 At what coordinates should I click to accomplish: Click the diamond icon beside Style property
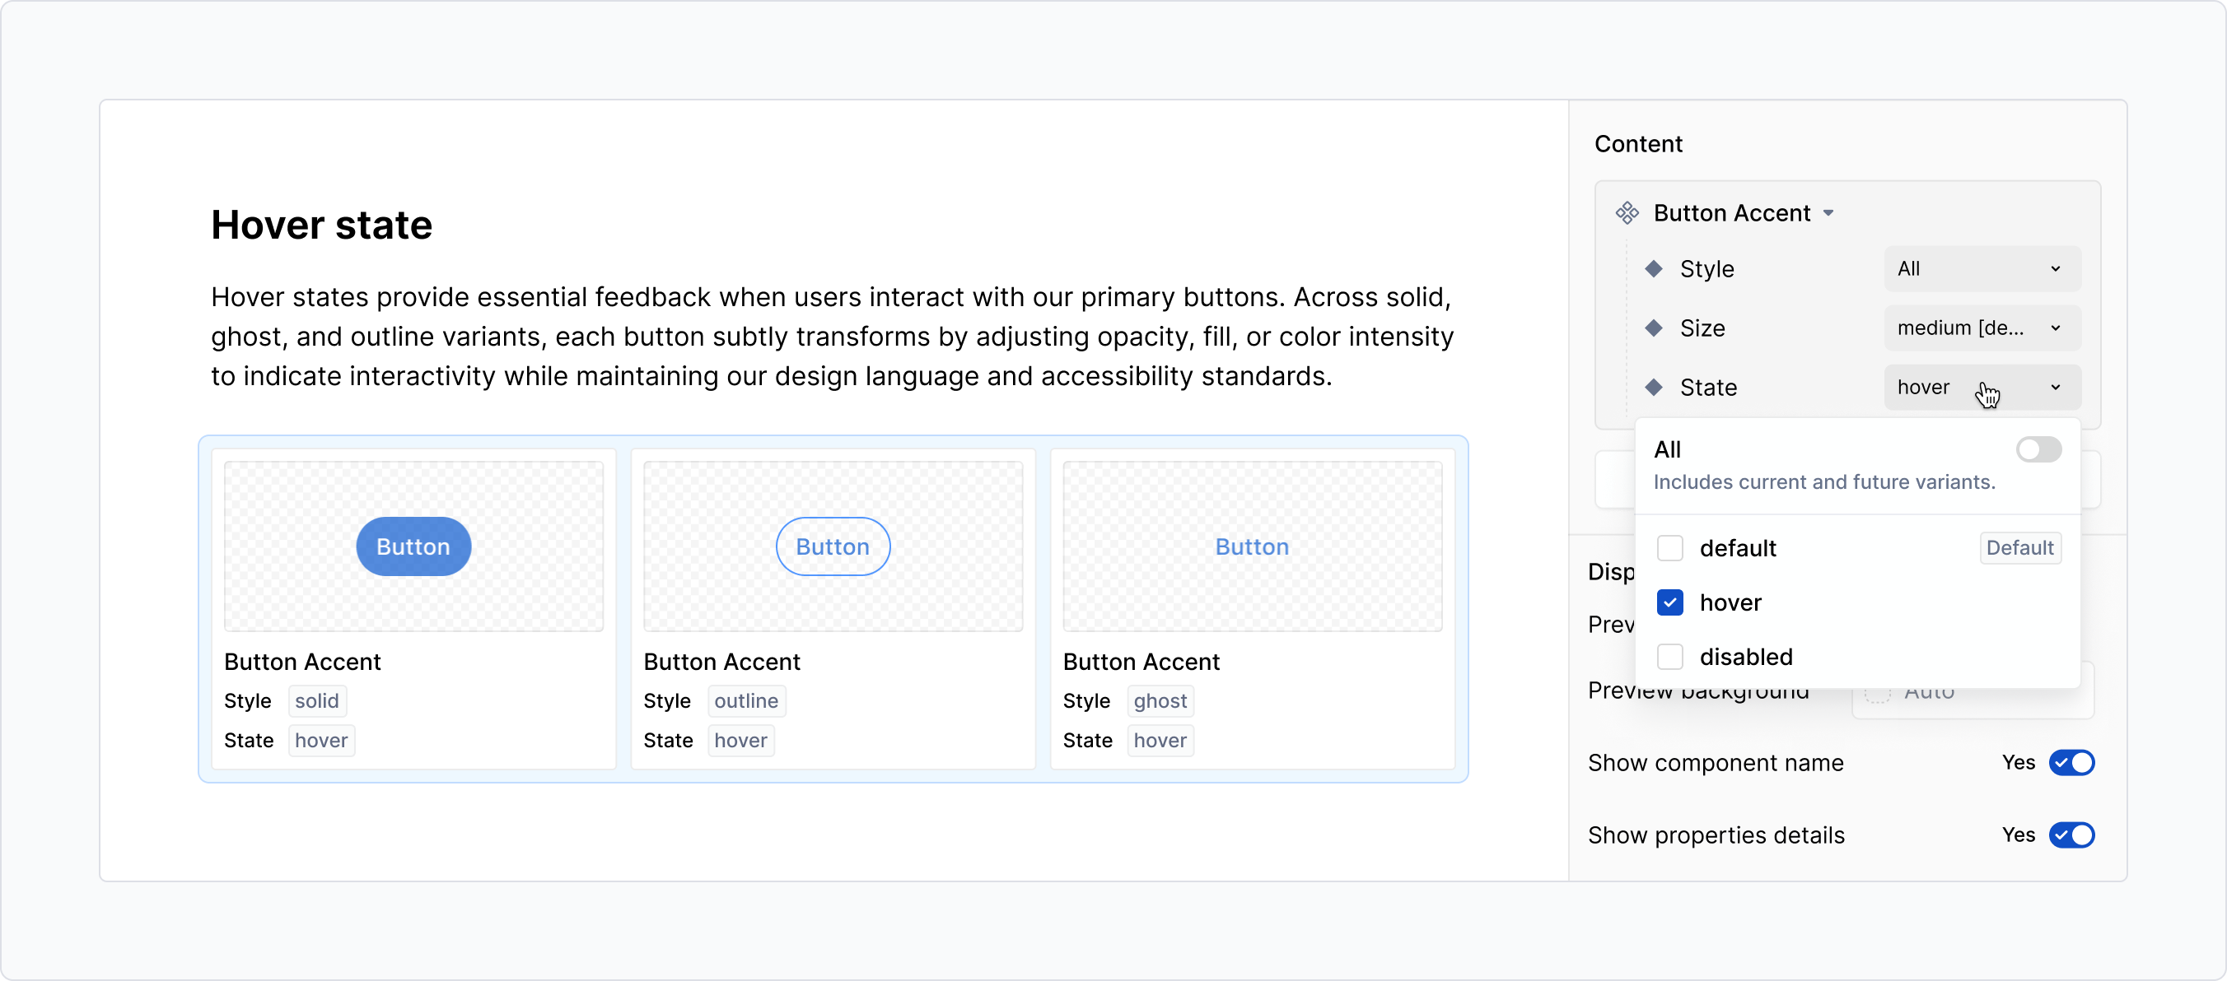[x=1655, y=268]
